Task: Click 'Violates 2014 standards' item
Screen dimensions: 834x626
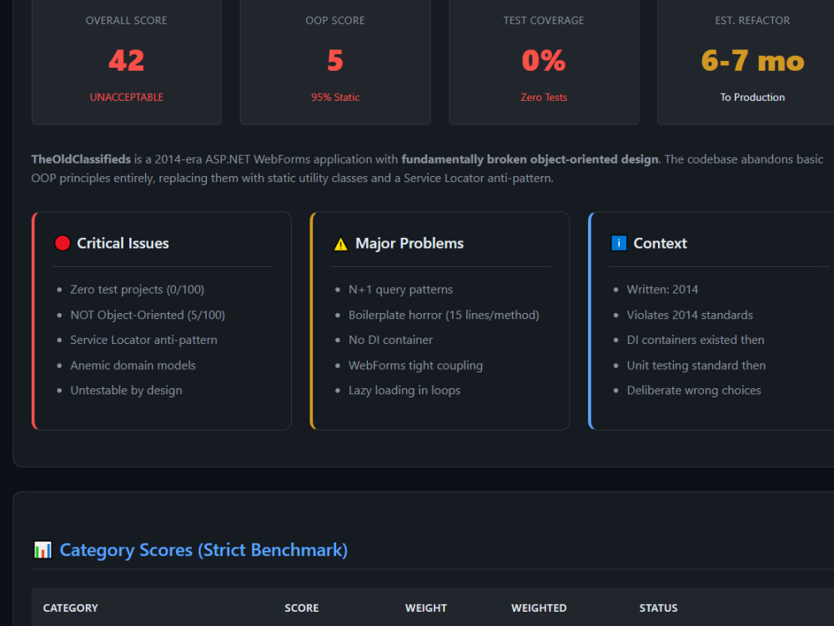Action: (690, 316)
